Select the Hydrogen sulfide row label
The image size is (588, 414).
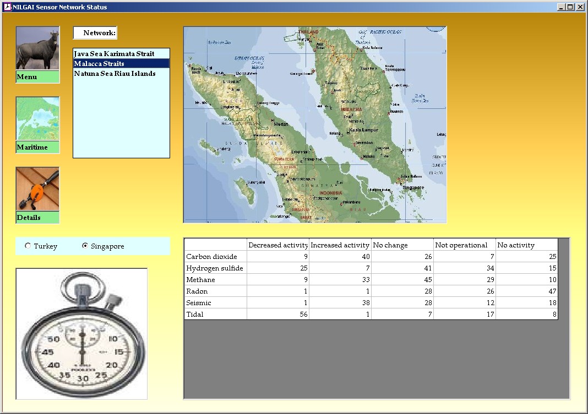click(x=215, y=268)
